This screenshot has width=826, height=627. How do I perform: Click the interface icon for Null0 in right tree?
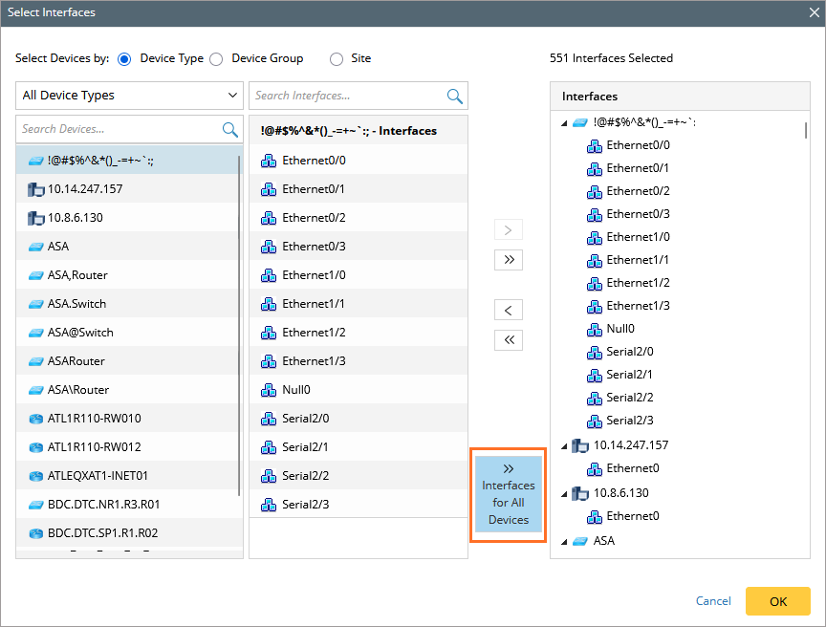(x=594, y=329)
